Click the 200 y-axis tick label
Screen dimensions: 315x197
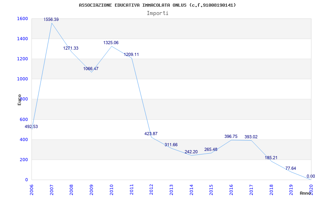(x=23, y=160)
